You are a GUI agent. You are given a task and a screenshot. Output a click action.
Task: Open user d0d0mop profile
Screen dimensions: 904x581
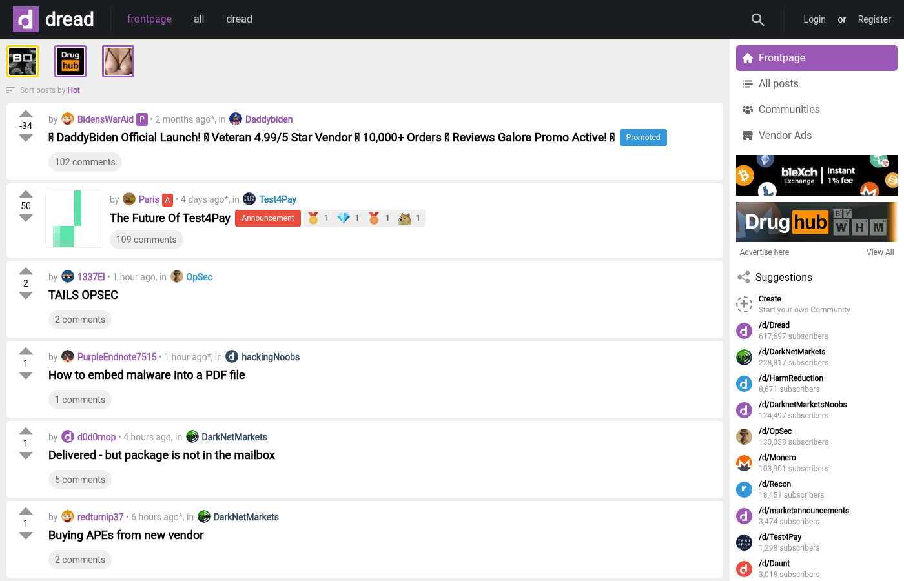coord(97,437)
